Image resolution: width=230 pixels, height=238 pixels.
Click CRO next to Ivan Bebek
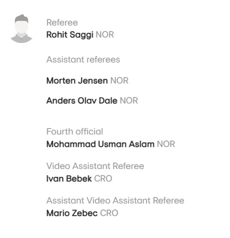(x=103, y=178)
